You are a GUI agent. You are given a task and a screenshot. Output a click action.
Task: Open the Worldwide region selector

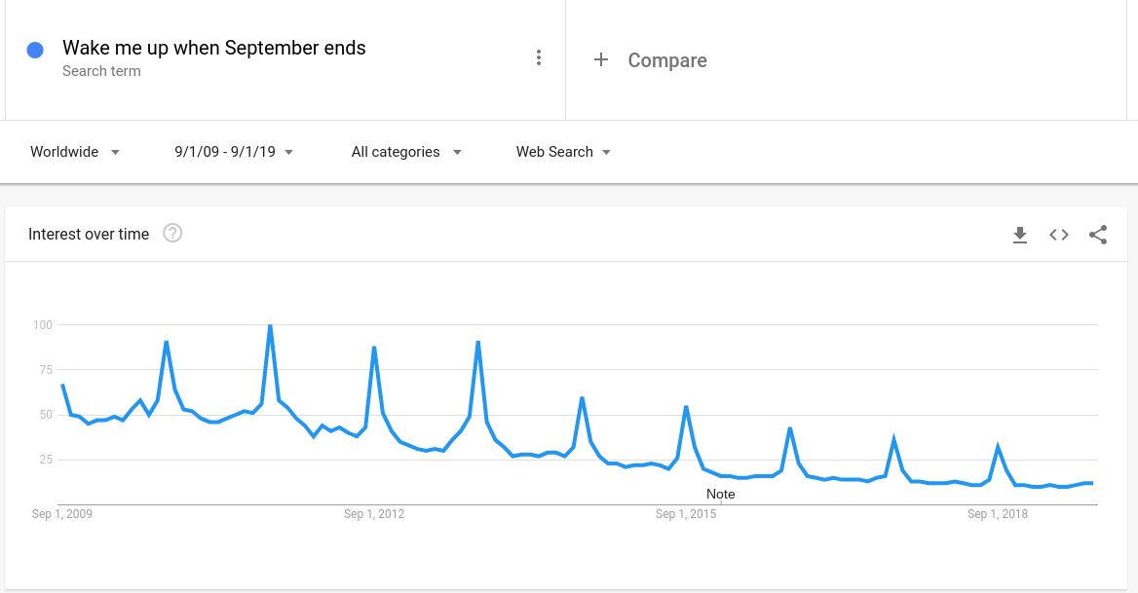pyautogui.click(x=64, y=152)
